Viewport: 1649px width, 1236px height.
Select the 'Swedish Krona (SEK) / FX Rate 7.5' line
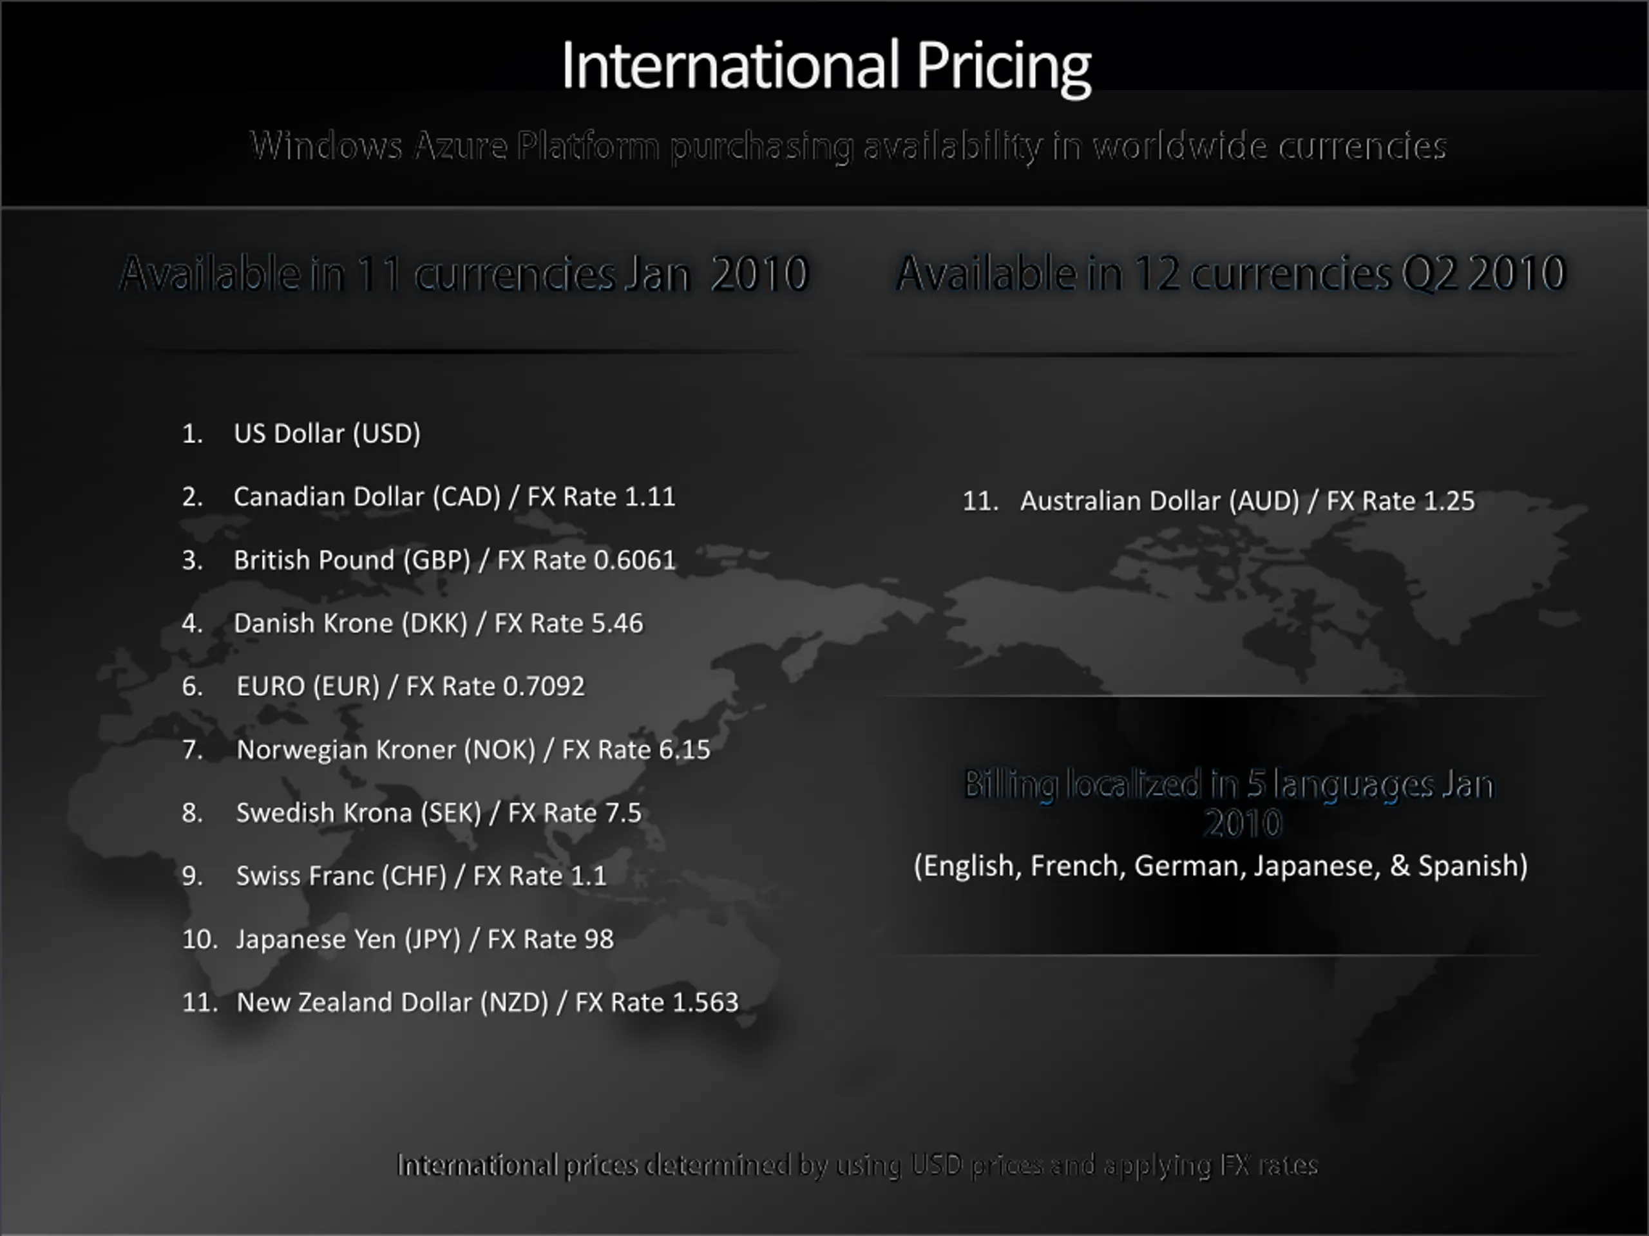pos(412,813)
